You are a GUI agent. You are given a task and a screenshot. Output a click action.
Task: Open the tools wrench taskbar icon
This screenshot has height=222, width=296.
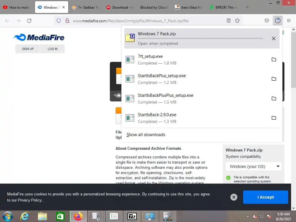tap(168, 216)
